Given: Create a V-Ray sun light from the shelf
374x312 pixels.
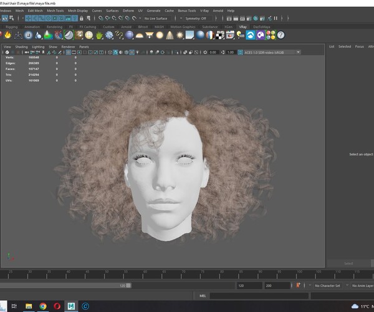Looking at the screenshot, I should coord(180,36).
